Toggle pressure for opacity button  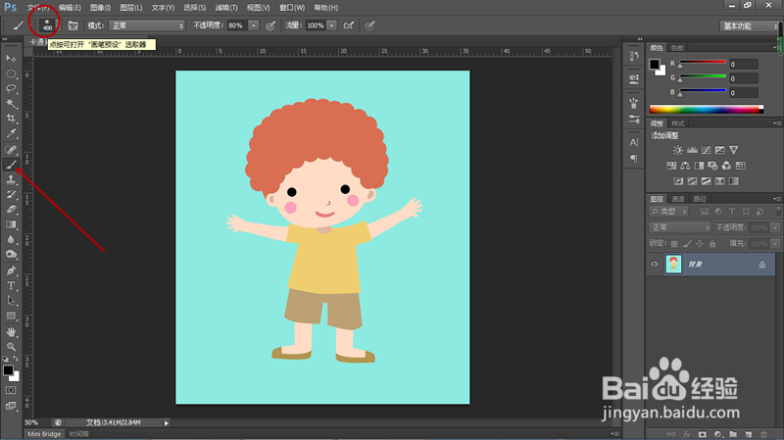(270, 25)
